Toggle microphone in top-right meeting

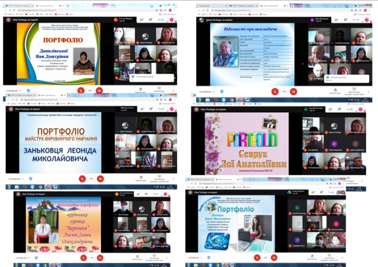(276, 92)
